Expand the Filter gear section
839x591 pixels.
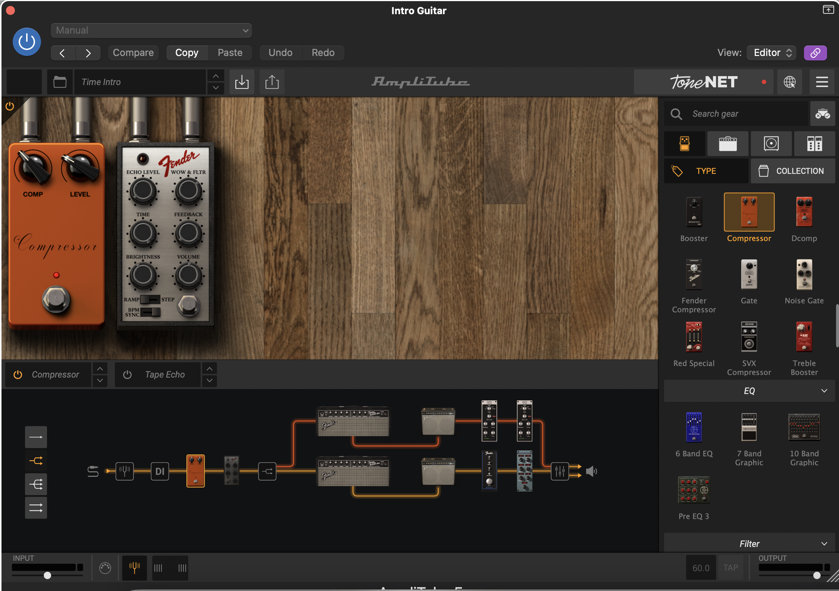[824, 544]
